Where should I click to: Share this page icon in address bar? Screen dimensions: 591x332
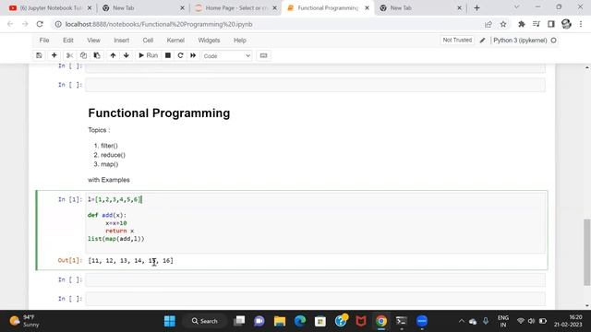(x=488, y=24)
